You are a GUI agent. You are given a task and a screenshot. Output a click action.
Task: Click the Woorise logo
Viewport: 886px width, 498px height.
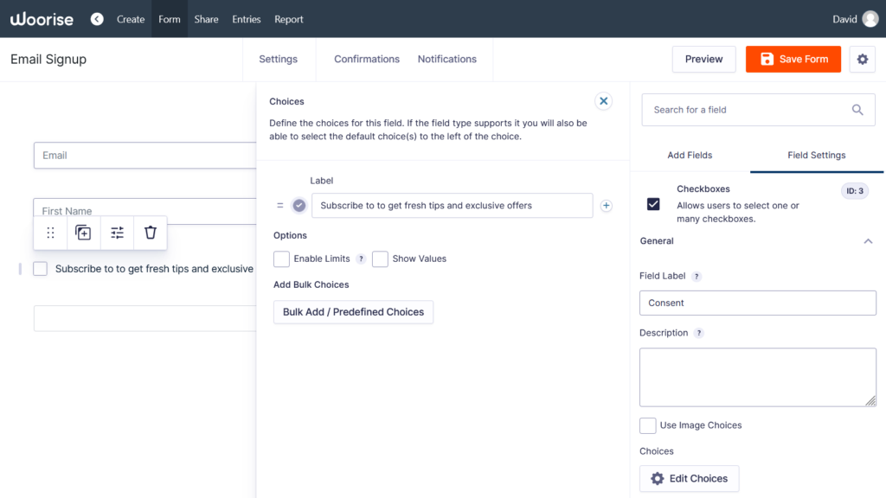(41, 18)
